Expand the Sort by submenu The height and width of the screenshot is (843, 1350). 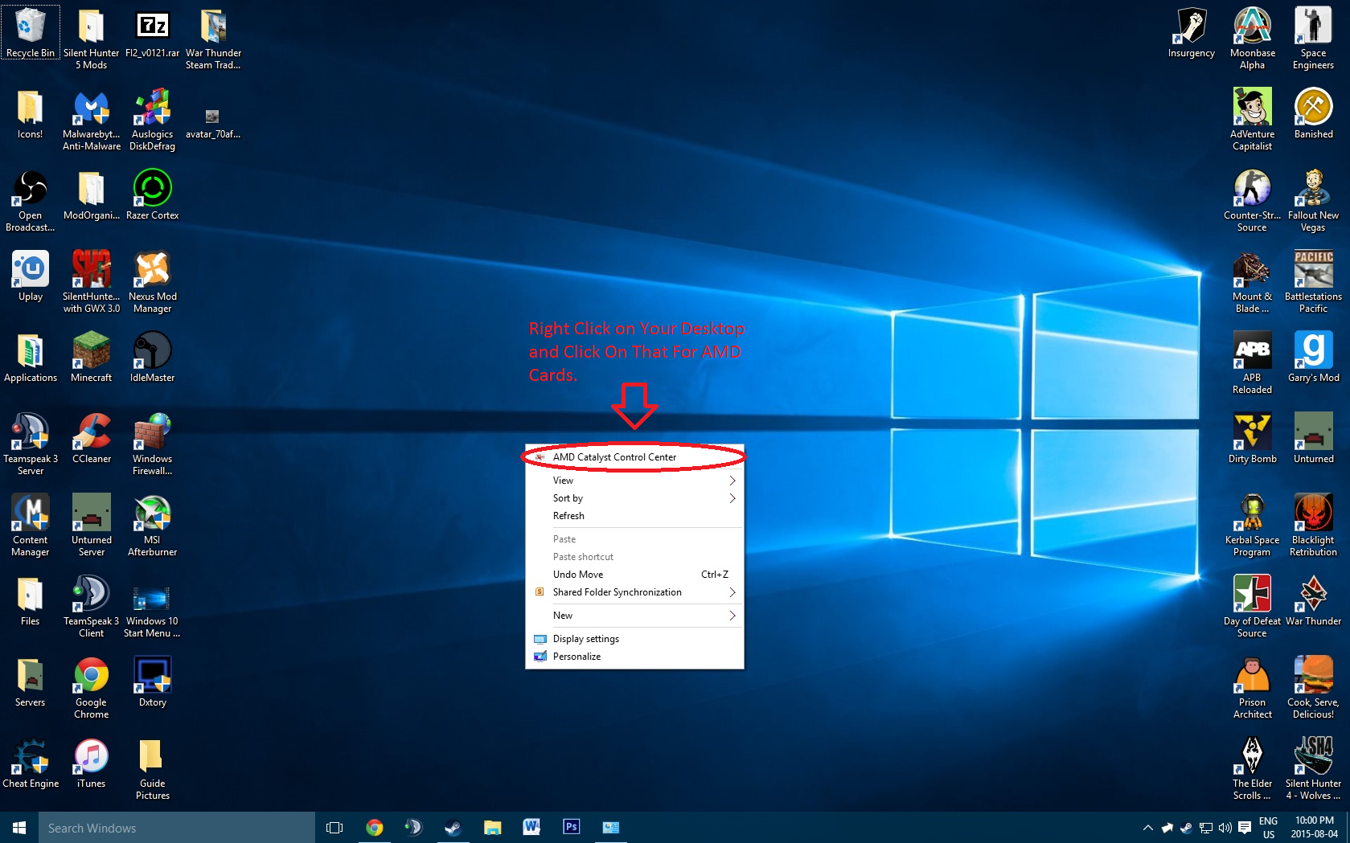pyautogui.click(x=634, y=498)
